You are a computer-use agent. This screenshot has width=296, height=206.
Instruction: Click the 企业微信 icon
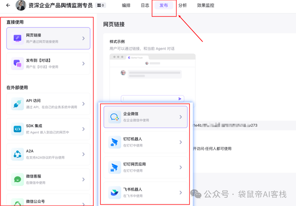tap(115, 117)
